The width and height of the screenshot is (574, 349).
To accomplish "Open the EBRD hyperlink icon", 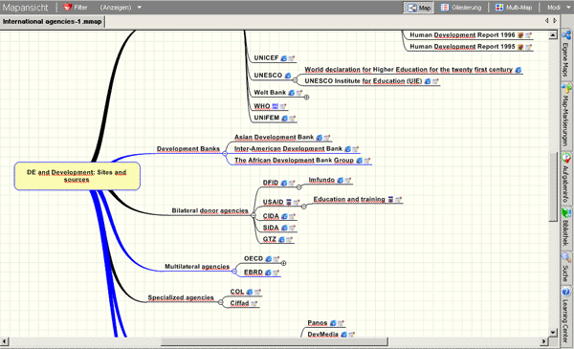I will [x=268, y=273].
